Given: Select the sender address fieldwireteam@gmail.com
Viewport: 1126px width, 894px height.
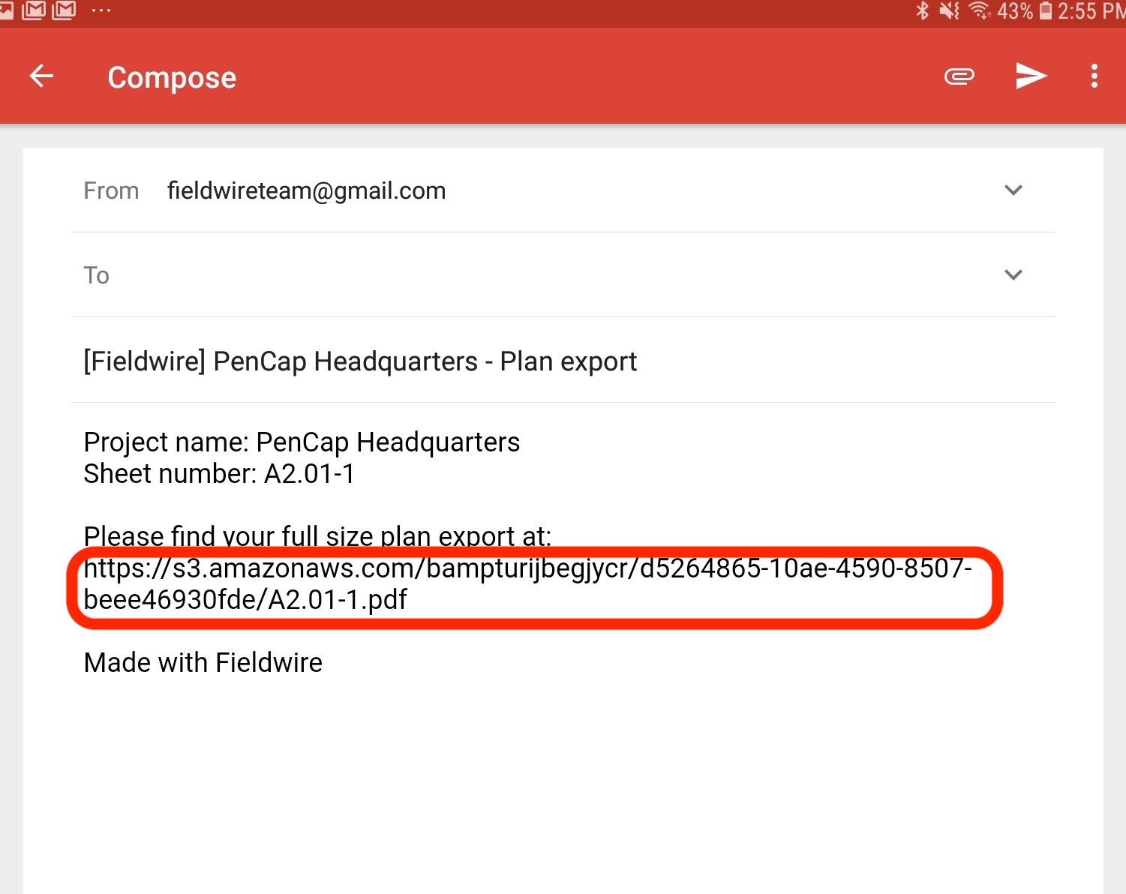Looking at the screenshot, I should pyautogui.click(x=306, y=190).
